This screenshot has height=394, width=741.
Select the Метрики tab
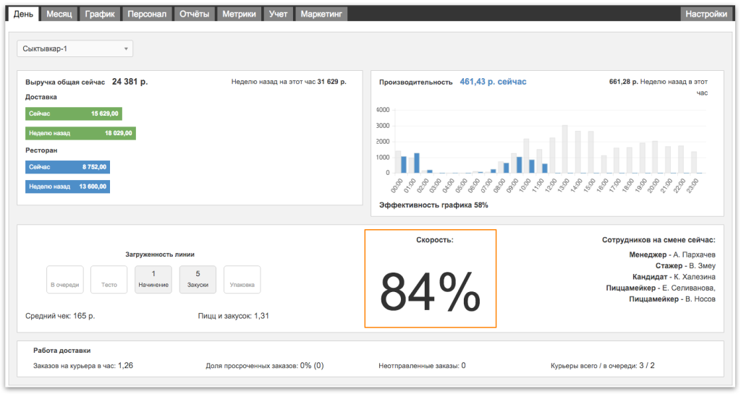[x=239, y=14]
